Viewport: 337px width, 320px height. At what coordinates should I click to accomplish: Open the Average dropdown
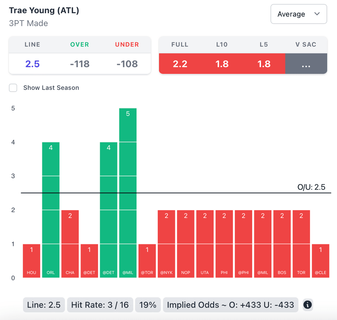tap(299, 14)
